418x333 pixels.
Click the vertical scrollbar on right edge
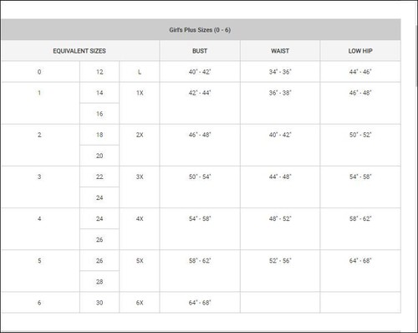pos(416,56)
